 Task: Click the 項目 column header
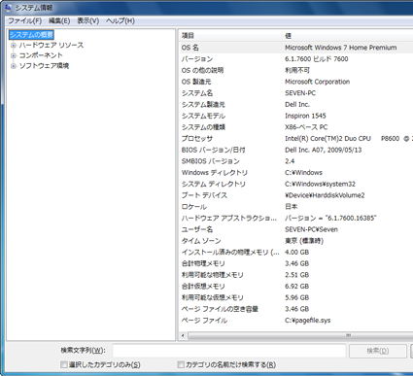(230, 36)
